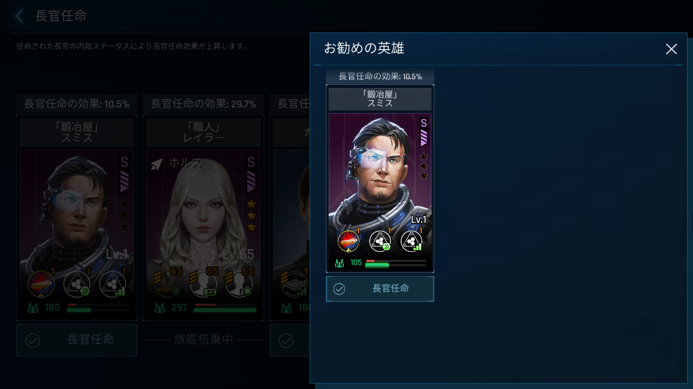Click the right hexagon bars skill icon in popup

[411, 241]
